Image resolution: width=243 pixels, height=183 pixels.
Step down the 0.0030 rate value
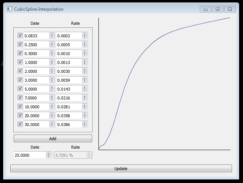pos(84,72)
